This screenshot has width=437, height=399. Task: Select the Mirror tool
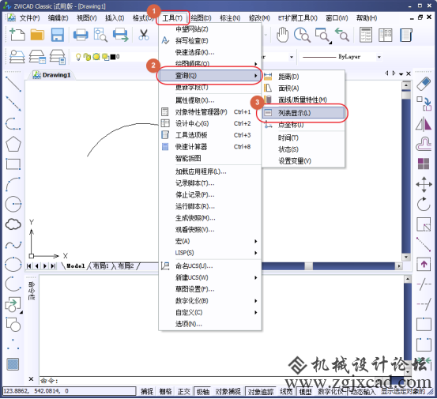pos(424,124)
